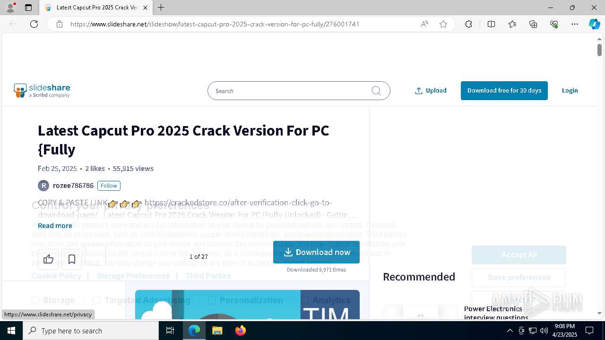Image resolution: width=605 pixels, height=340 pixels.
Task: Follow the author rozee786786
Action: coord(109,186)
